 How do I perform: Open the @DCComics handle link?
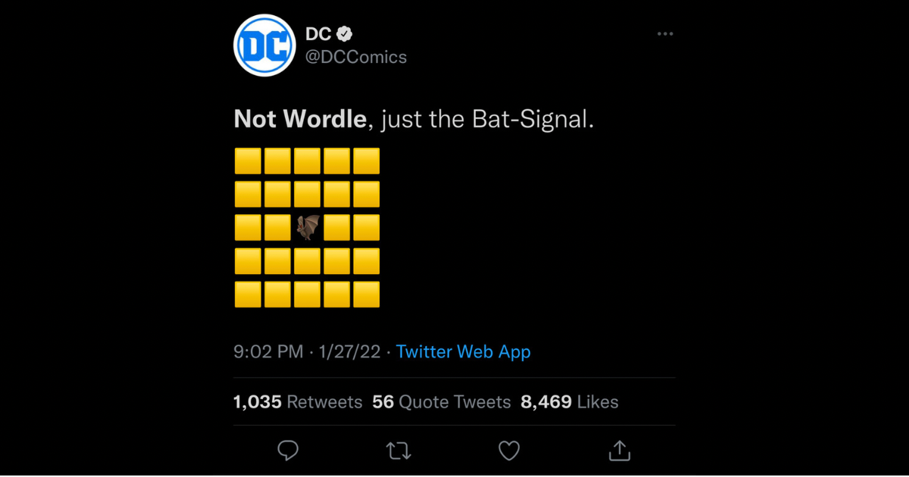(356, 58)
